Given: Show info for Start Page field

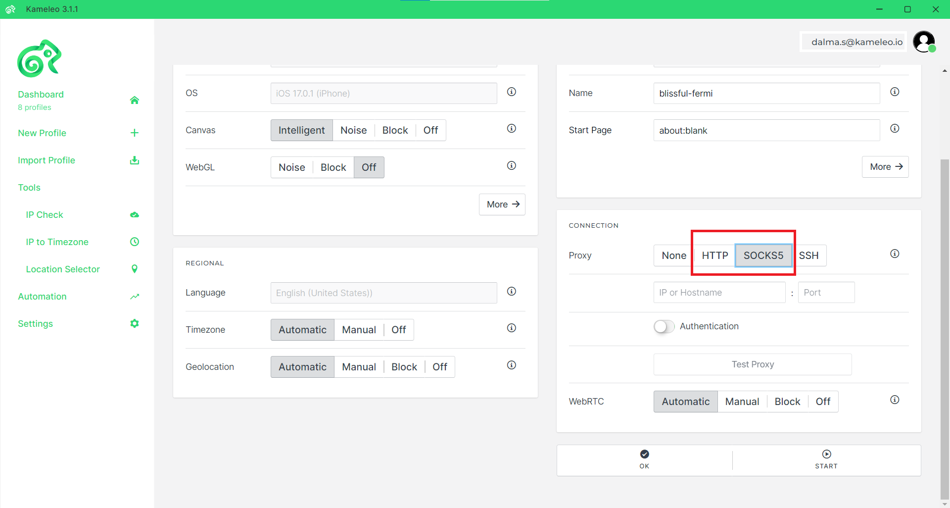Looking at the screenshot, I should [895, 128].
